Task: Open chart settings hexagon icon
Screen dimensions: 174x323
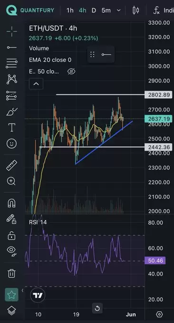Action: click(x=159, y=314)
